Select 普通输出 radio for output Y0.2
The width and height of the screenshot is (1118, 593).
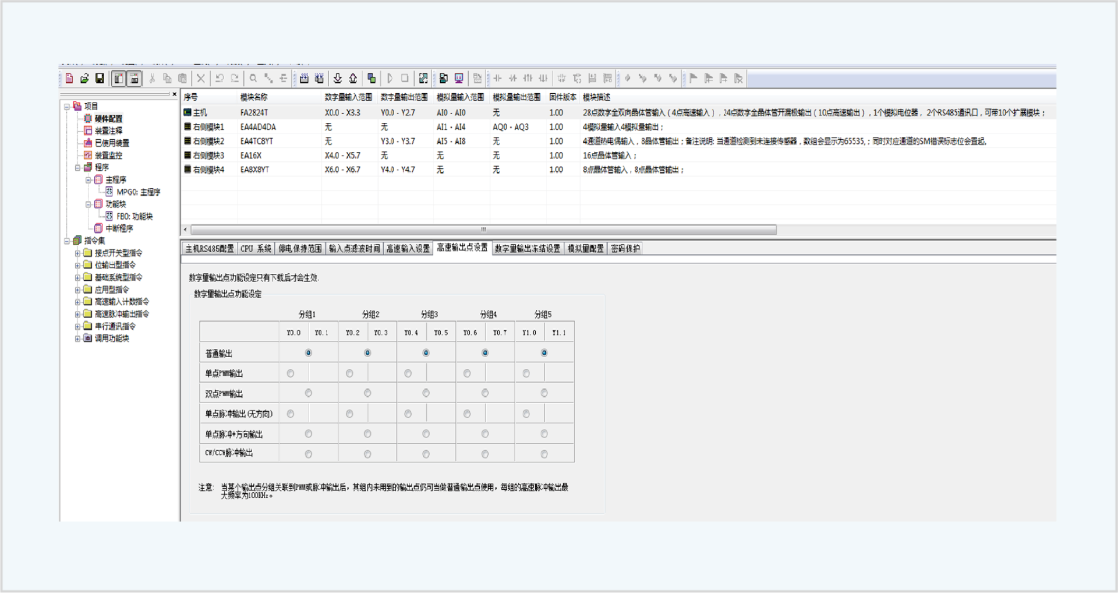tap(367, 352)
